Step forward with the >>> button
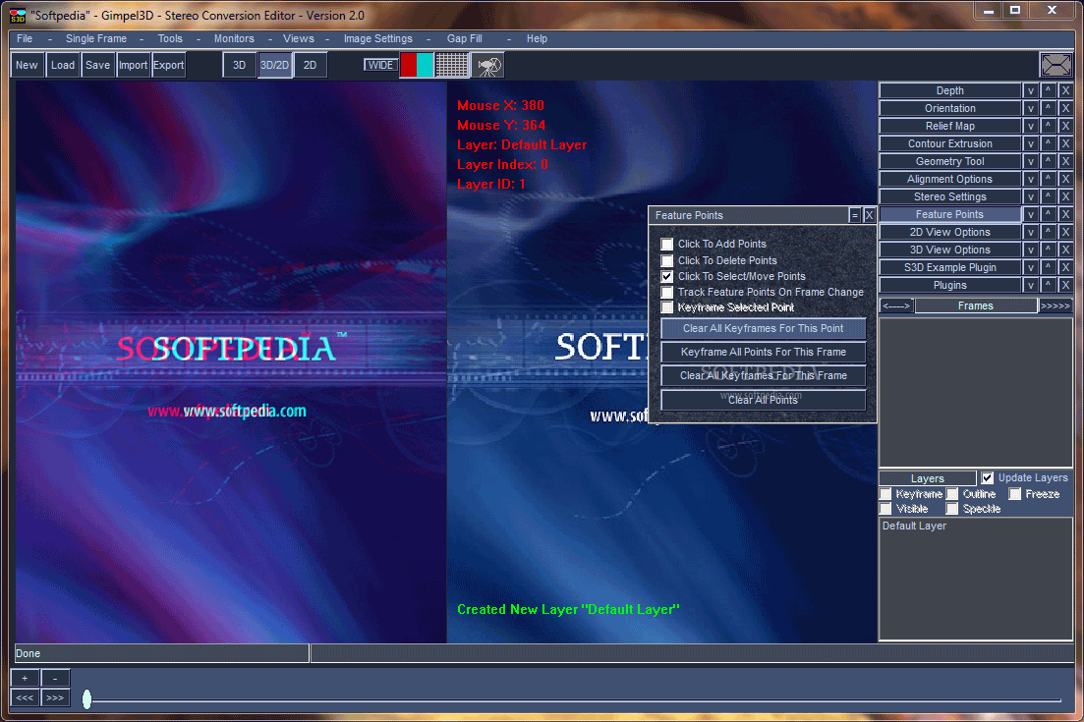The width and height of the screenshot is (1084, 722). point(55,697)
